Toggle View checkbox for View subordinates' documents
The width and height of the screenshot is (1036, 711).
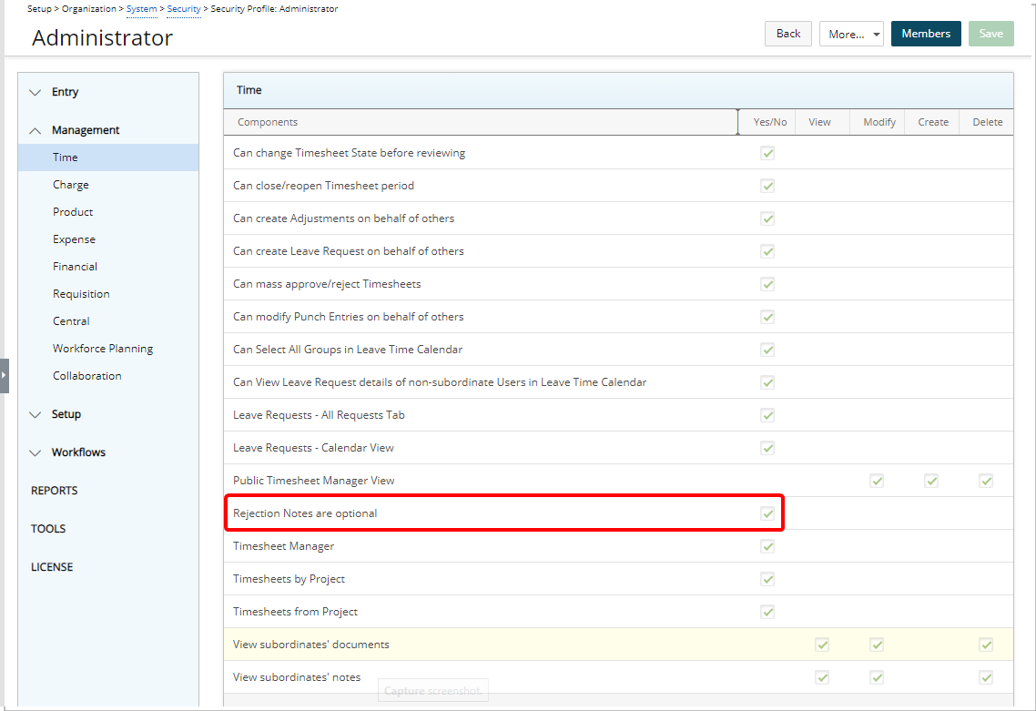click(822, 645)
